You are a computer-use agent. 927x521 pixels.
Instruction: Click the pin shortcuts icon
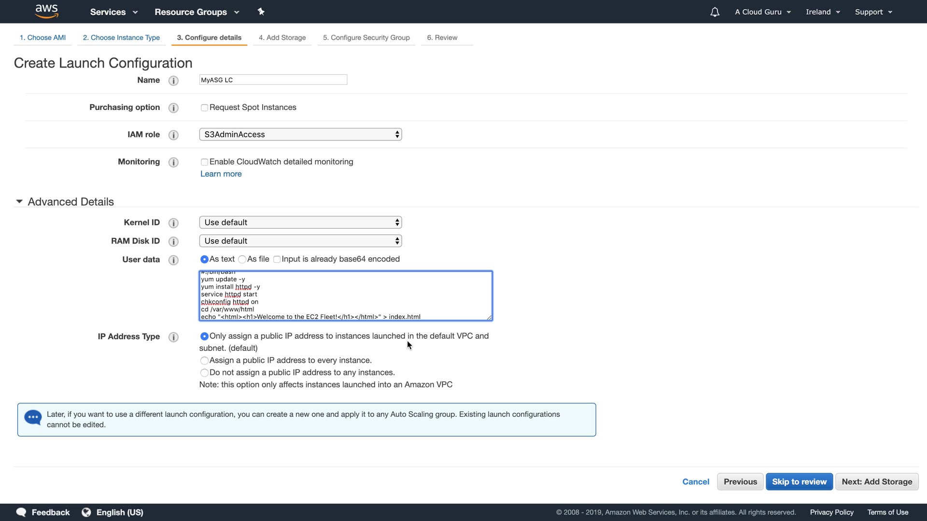261,12
